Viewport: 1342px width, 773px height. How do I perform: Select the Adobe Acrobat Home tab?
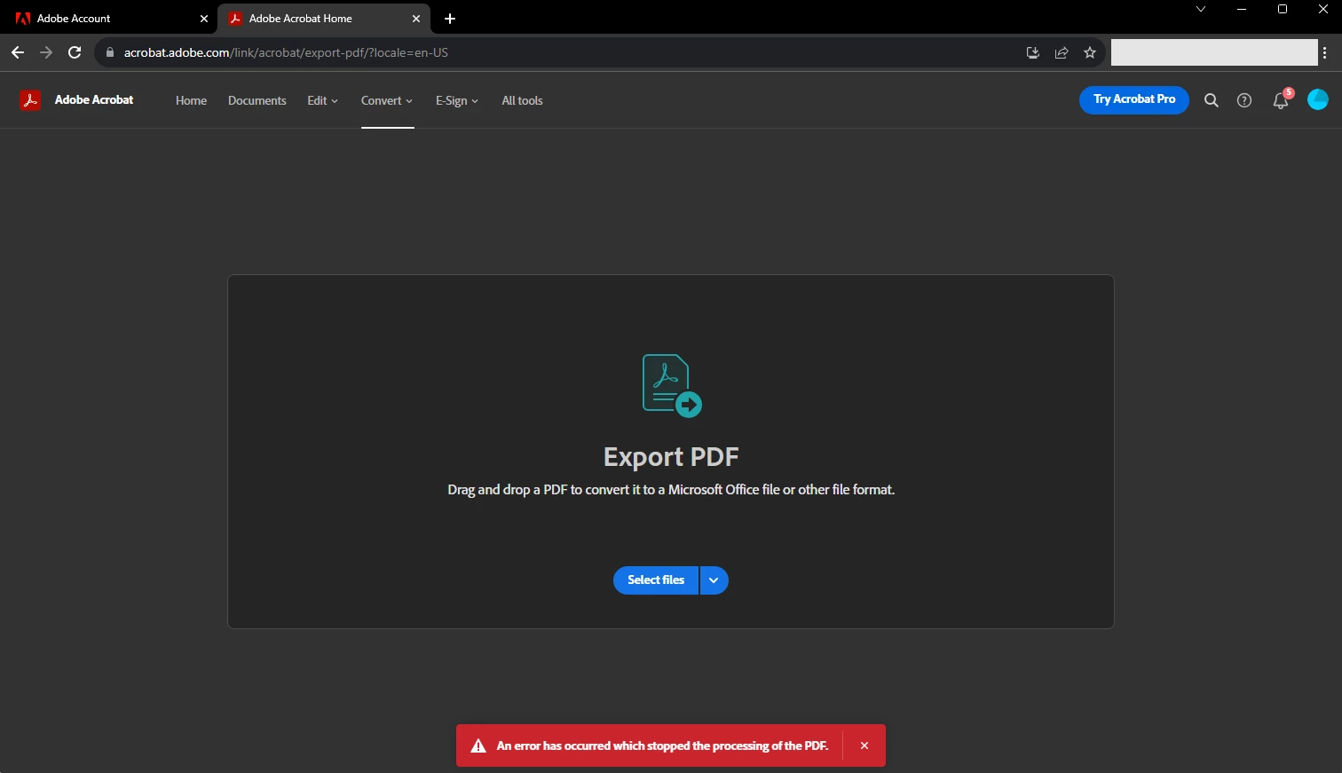(324, 19)
